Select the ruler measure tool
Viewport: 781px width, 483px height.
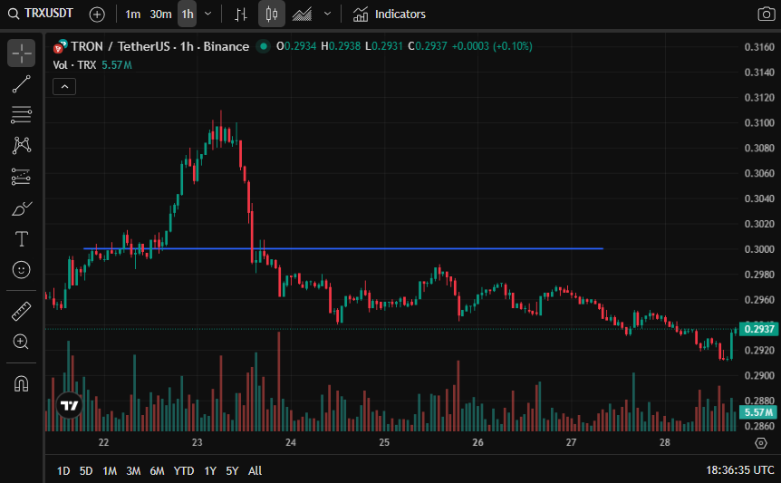pyautogui.click(x=22, y=311)
